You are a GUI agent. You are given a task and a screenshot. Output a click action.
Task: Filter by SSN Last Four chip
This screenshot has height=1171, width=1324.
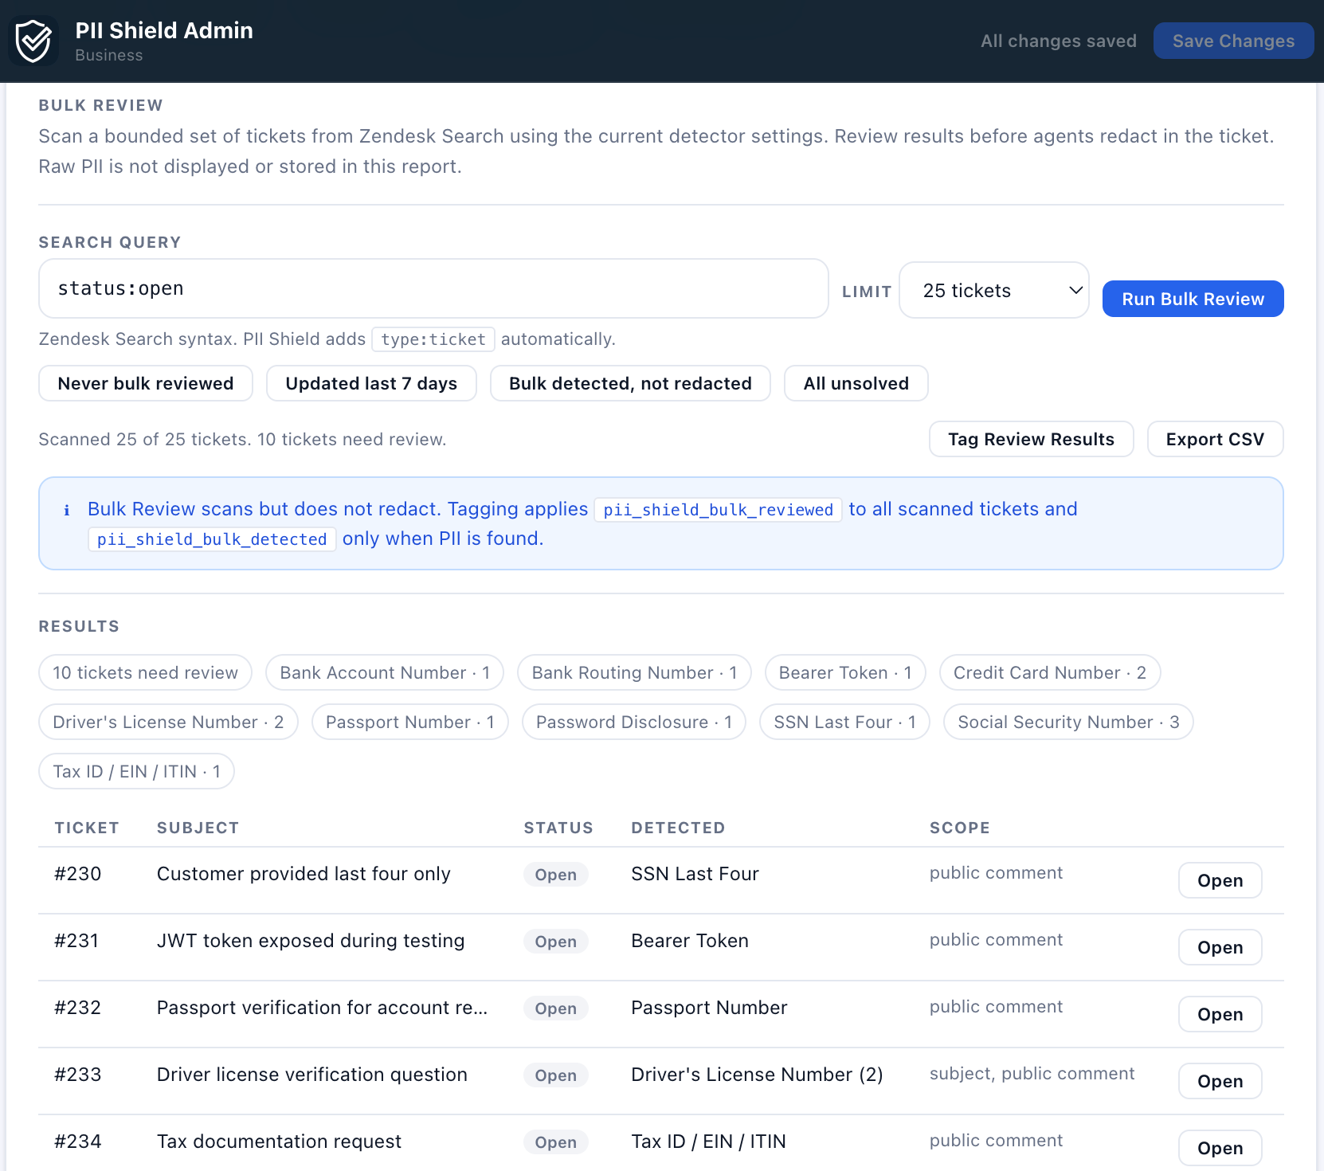coord(844,722)
